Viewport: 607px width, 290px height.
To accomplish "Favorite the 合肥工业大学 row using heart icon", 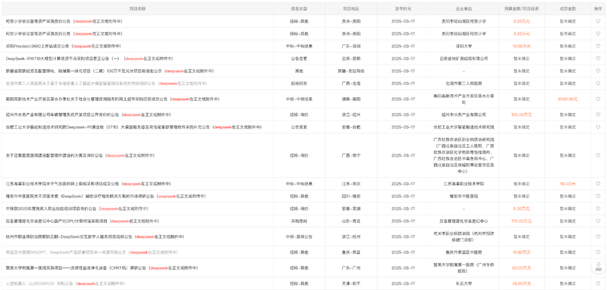I will point(597,127).
